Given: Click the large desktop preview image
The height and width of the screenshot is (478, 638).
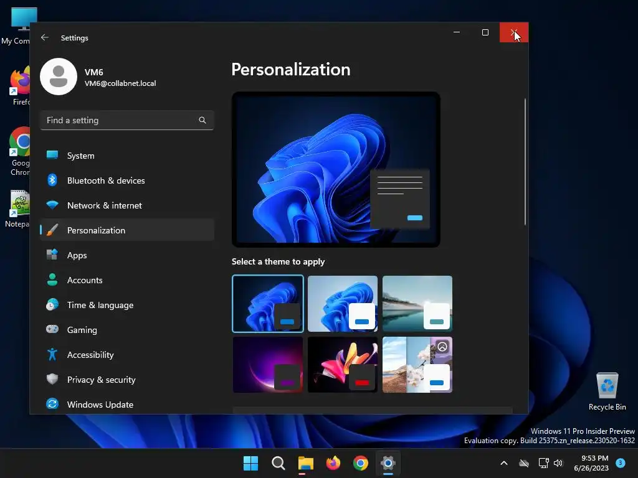Looking at the screenshot, I should pos(336,169).
